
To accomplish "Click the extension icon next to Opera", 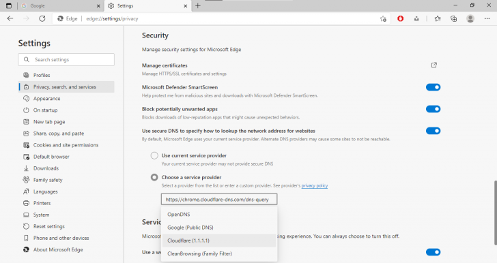I will click(416, 18).
